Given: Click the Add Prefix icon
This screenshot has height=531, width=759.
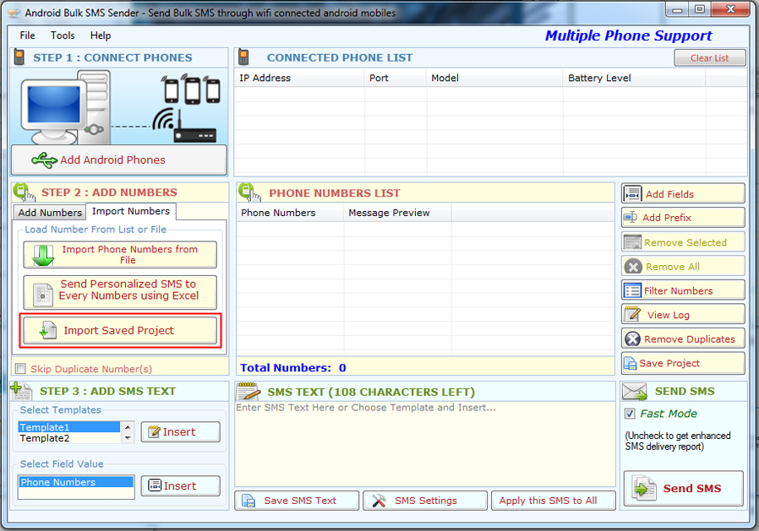Looking at the screenshot, I should [x=631, y=218].
